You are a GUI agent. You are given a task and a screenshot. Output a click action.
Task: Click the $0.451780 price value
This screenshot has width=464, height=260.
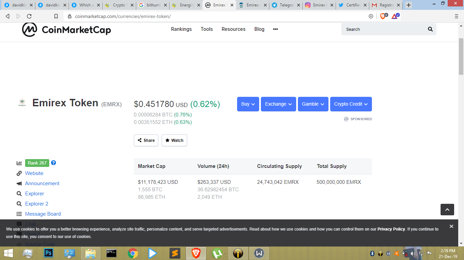point(154,104)
